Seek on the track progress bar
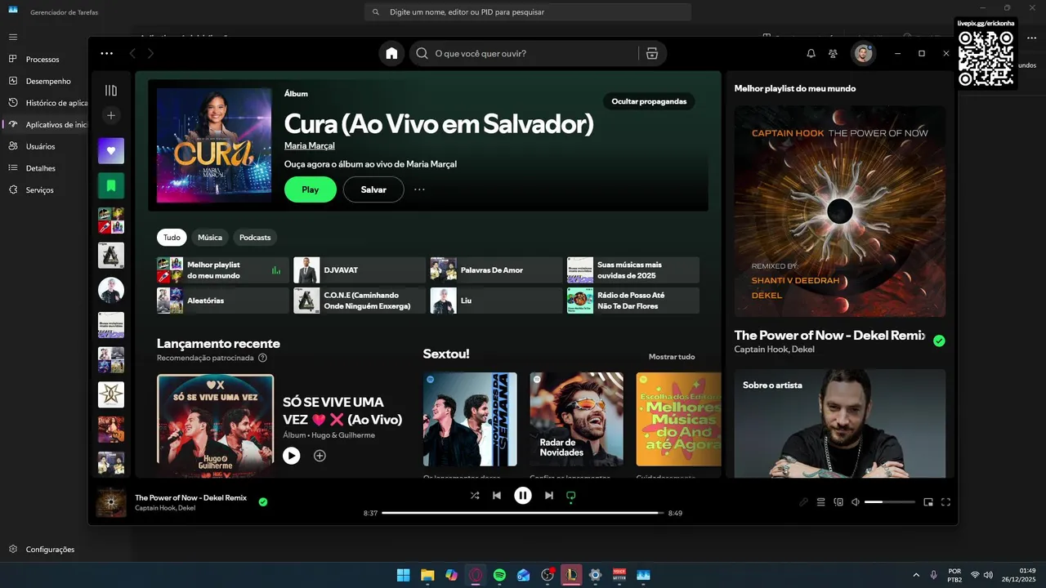Image resolution: width=1046 pixels, height=588 pixels. [x=523, y=513]
